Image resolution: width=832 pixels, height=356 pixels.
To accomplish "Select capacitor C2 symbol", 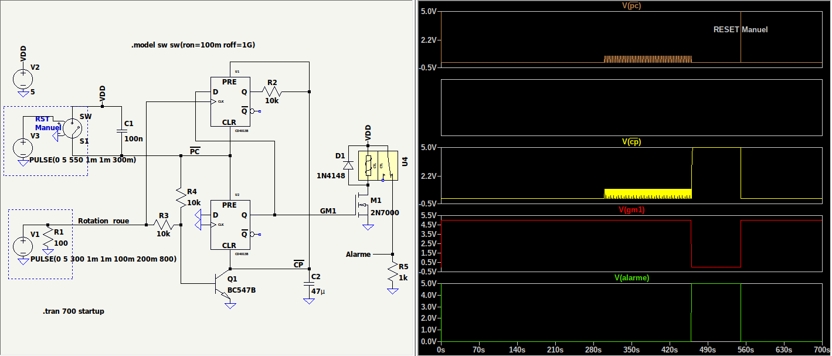I will [309, 283].
